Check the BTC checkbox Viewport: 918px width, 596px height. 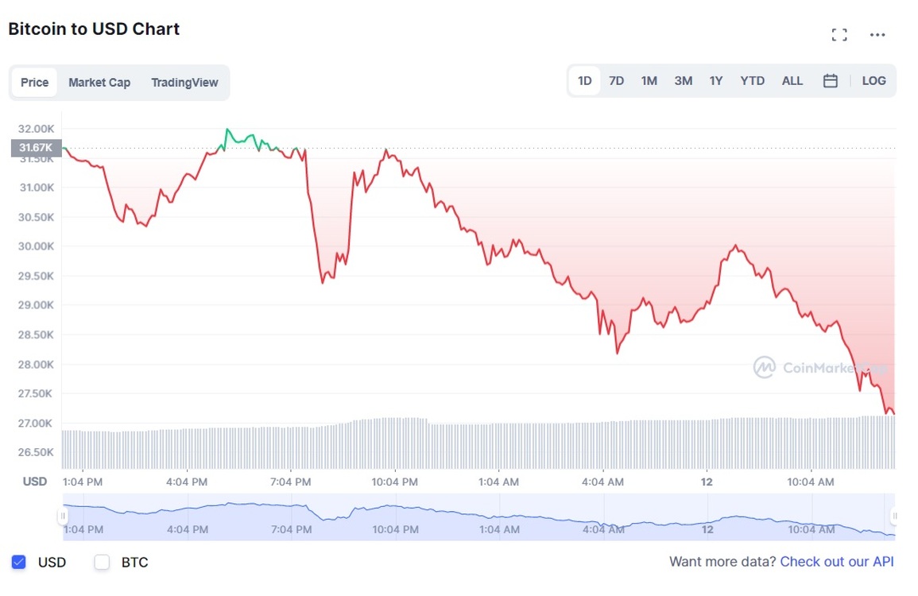point(102,562)
